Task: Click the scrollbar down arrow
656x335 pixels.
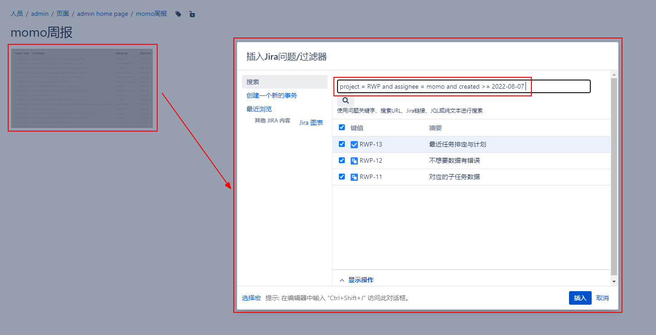Action: coord(614,282)
